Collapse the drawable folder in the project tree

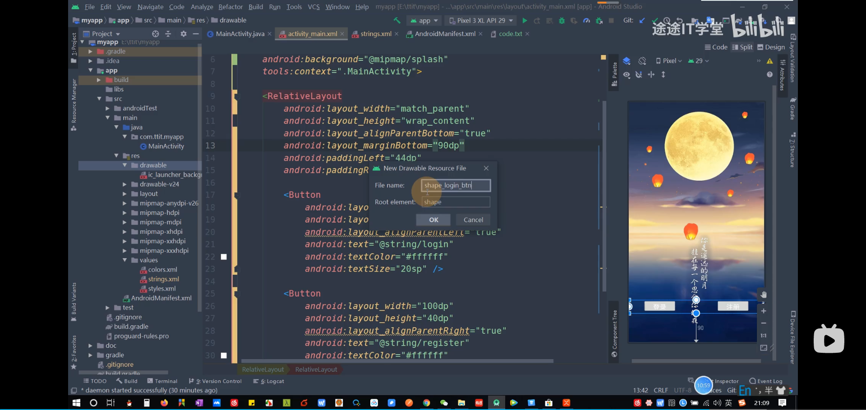(x=125, y=165)
